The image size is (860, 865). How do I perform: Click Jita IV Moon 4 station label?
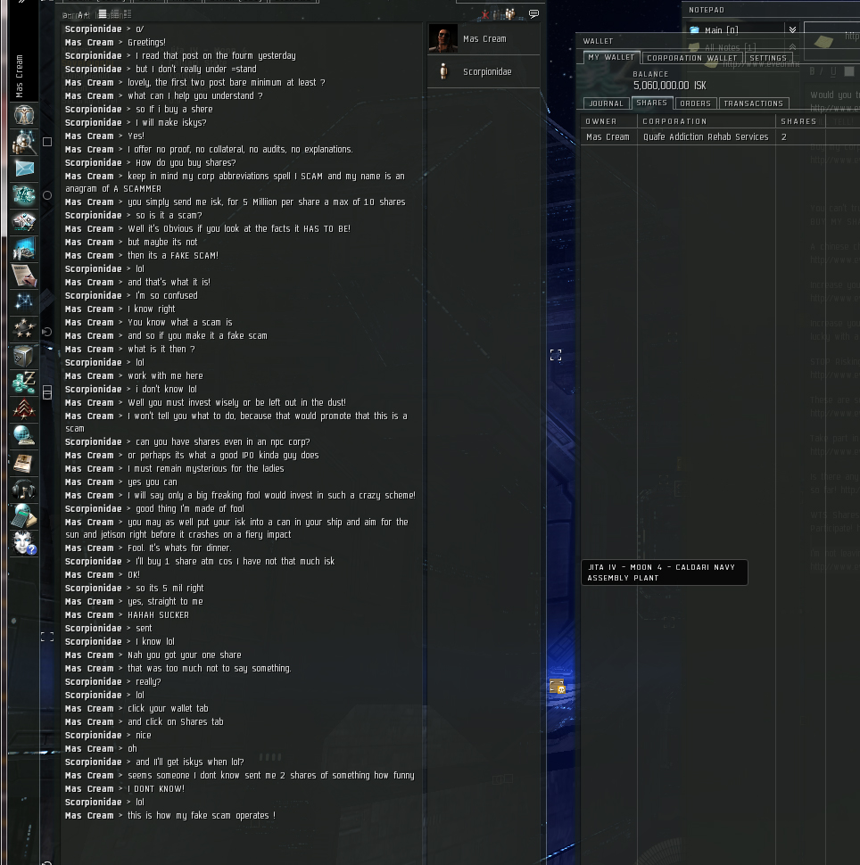[664, 573]
